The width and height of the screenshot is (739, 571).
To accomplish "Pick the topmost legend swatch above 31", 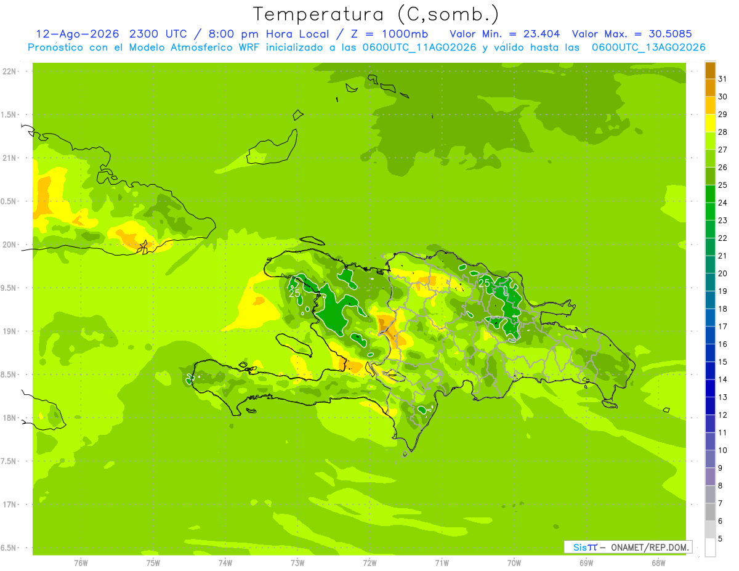I will pos(710,70).
